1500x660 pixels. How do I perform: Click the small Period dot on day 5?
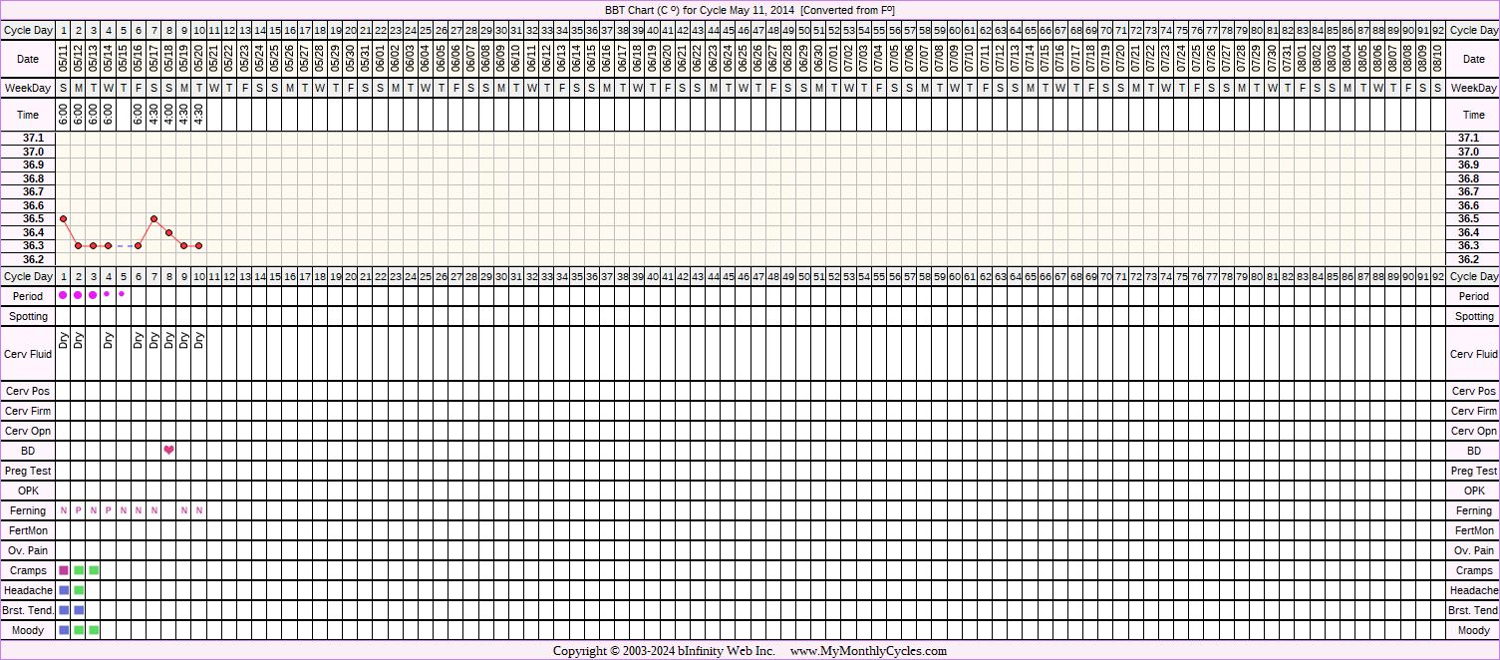122,294
